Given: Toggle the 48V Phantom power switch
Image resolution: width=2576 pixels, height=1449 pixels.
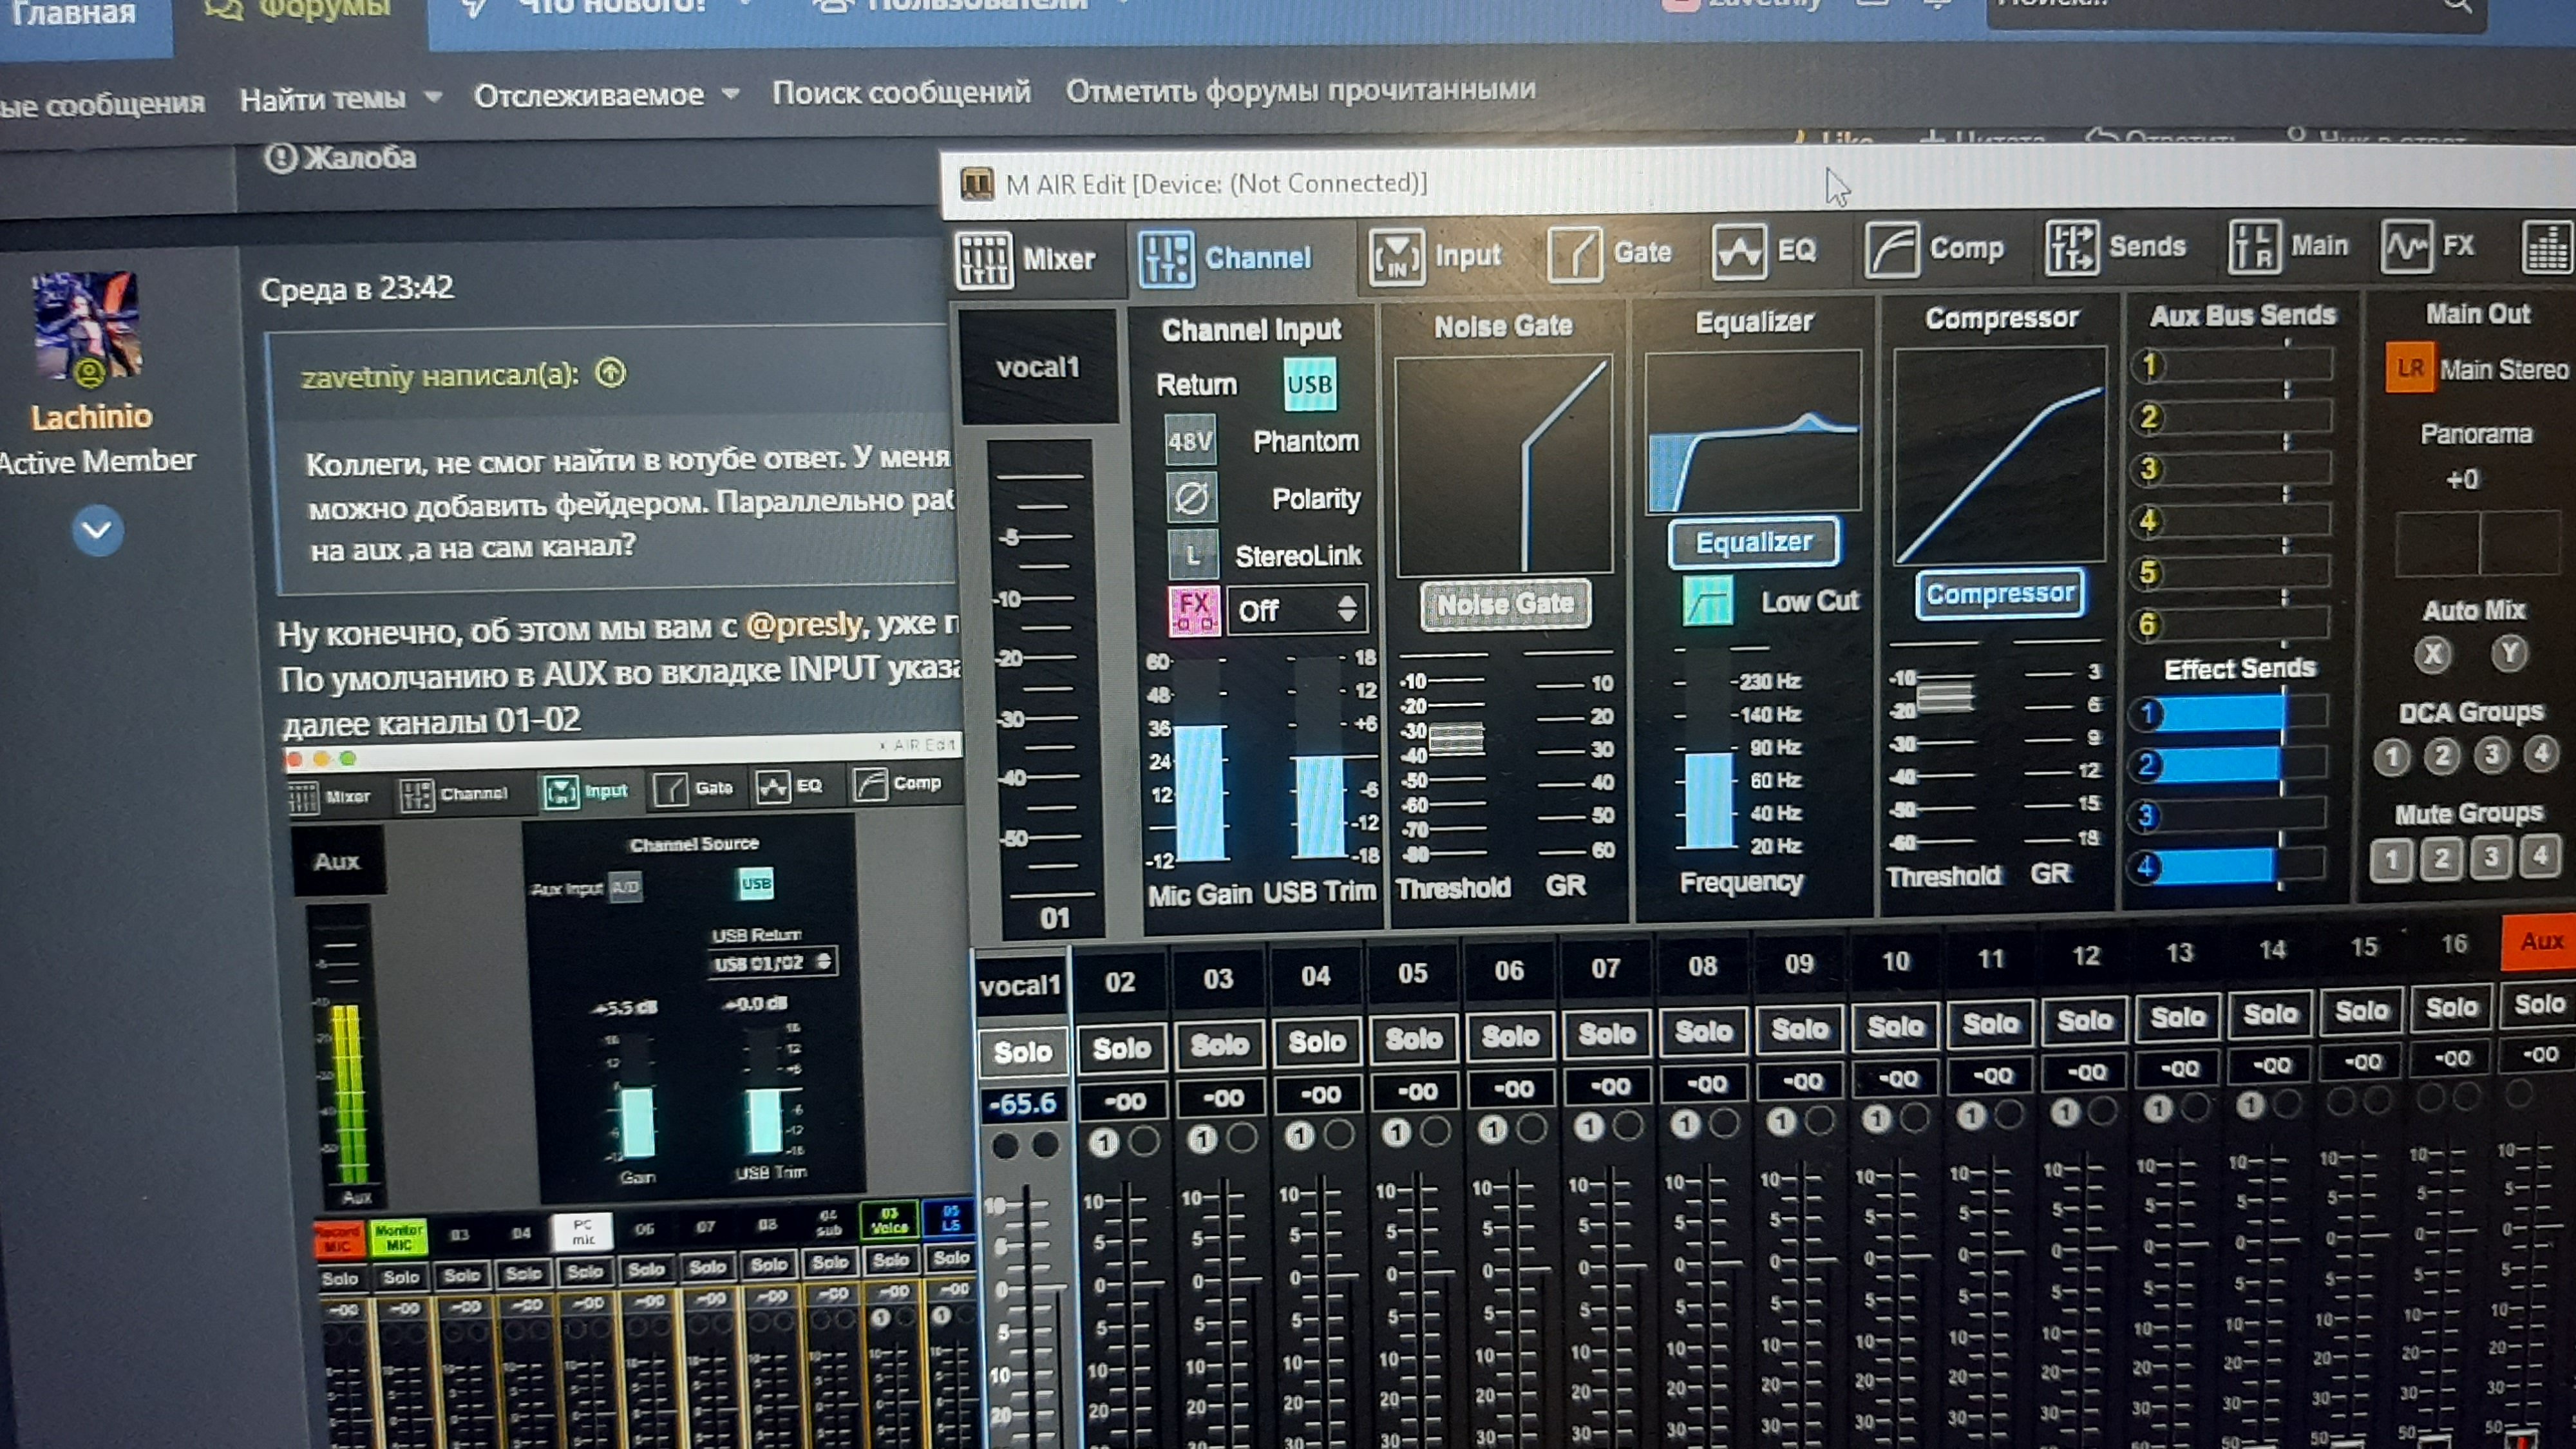Looking at the screenshot, I should (1190, 441).
